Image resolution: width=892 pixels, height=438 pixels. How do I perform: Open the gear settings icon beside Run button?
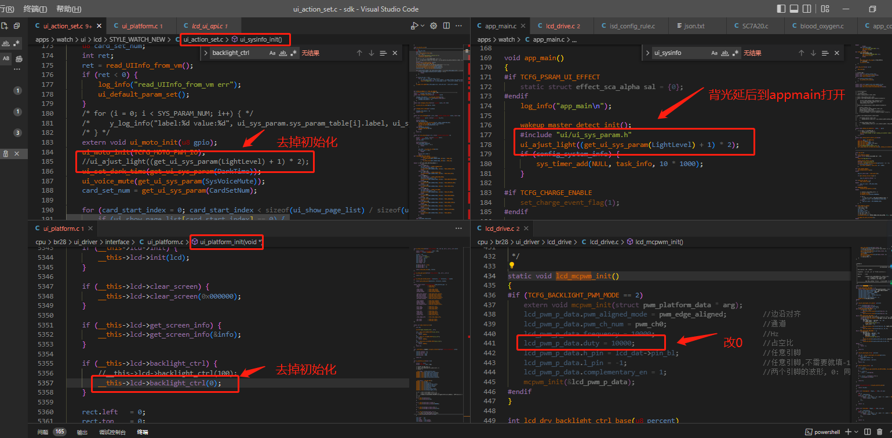(x=432, y=26)
